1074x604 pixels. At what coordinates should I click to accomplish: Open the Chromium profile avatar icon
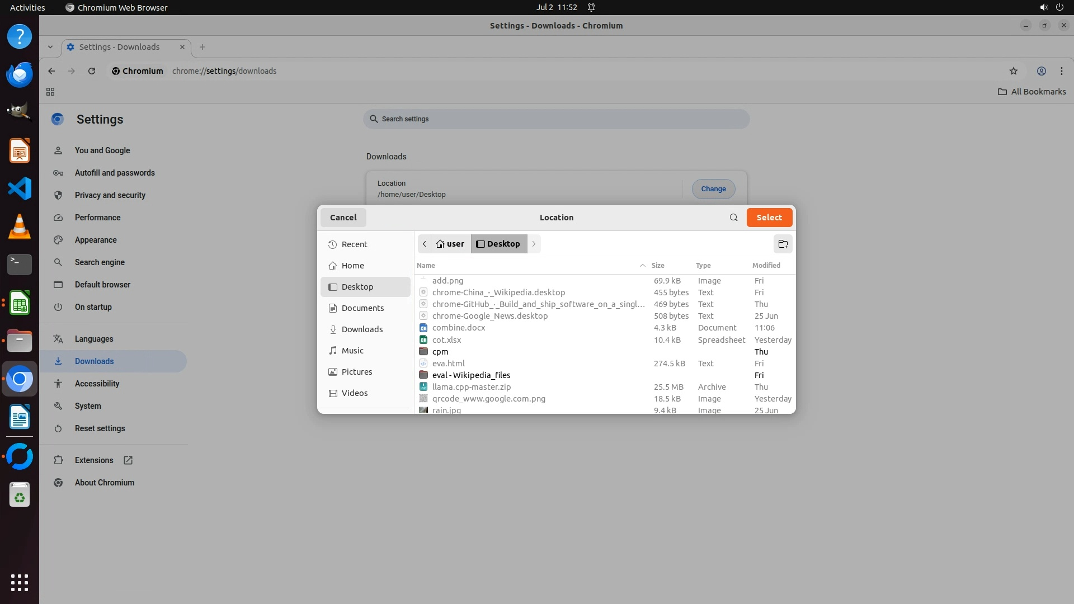click(1041, 71)
